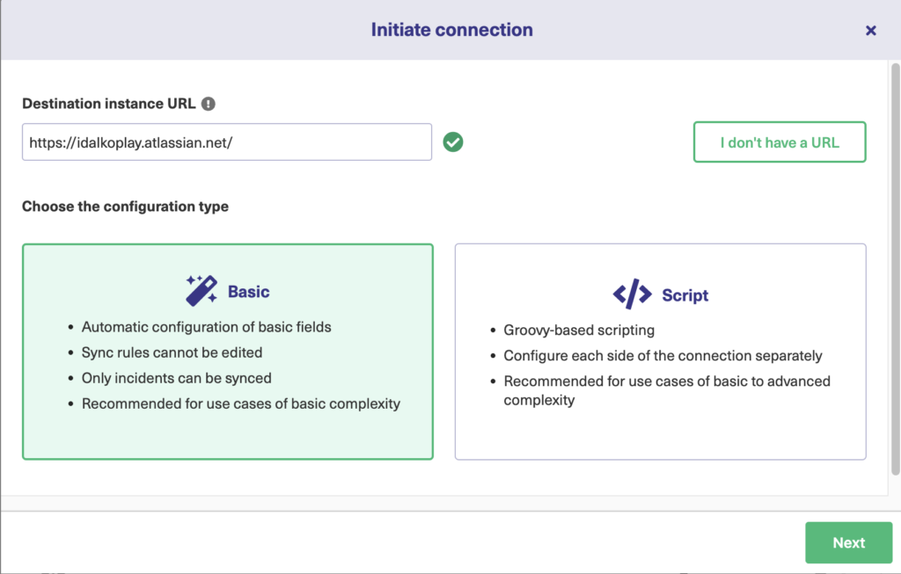The width and height of the screenshot is (901, 574).
Task: Click the green URL validation checkmark
Action: (x=453, y=142)
